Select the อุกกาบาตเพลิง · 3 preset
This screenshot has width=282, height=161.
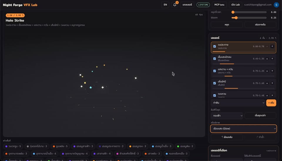point(16,154)
